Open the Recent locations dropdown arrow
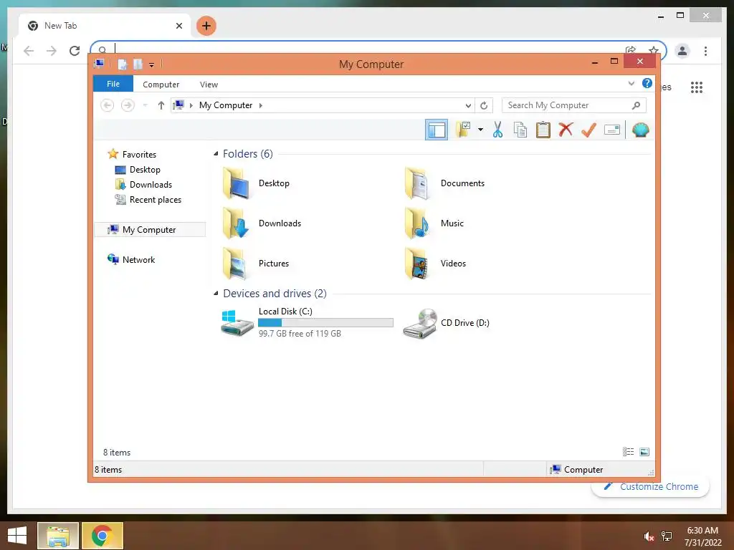The width and height of the screenshot is (734, 550). coord(145,105)
